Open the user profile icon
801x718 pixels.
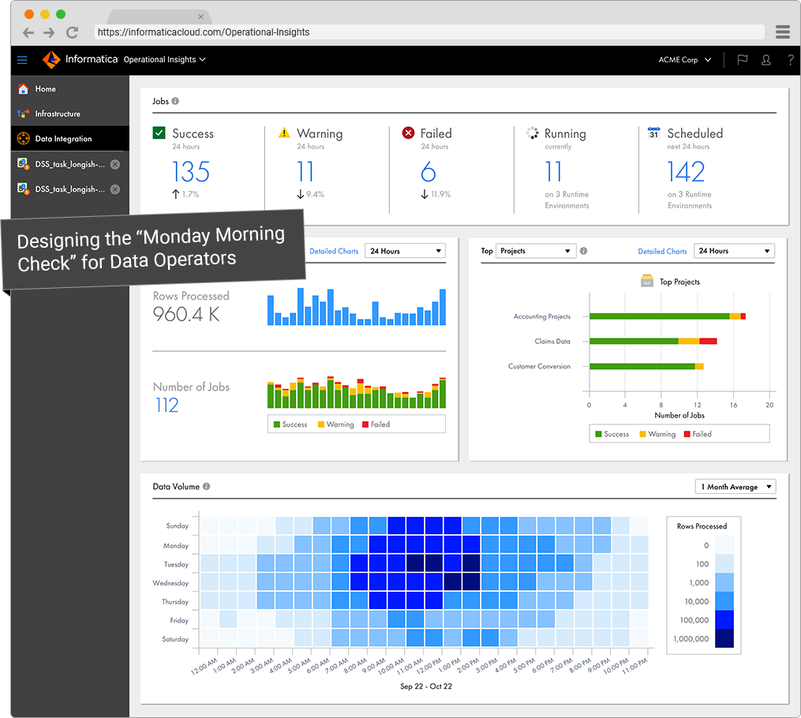point(765,60)
